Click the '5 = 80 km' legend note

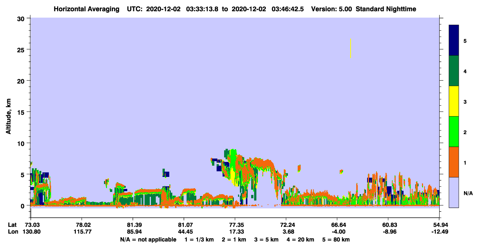336,240
